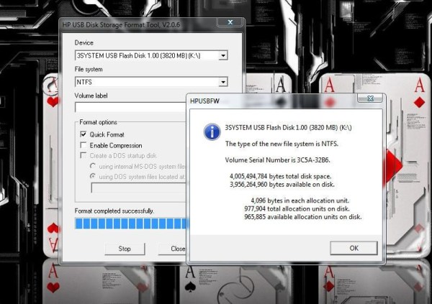Enable the Compression checkbox
432x304 pixels.
tap(84, 145)
